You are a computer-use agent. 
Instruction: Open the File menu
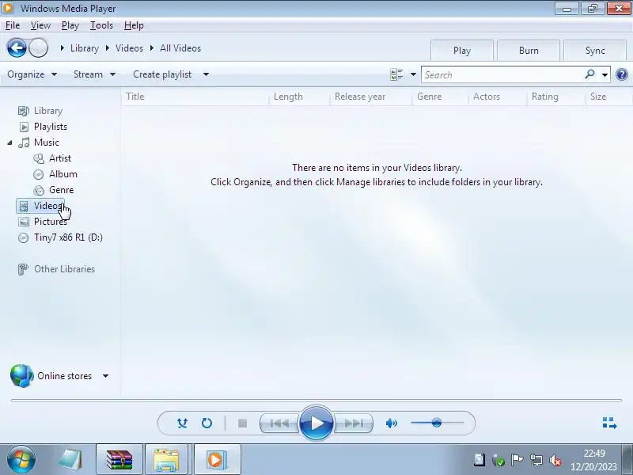click(13, 25)
